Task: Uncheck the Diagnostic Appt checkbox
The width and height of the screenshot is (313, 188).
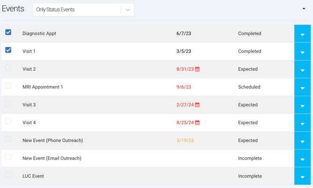Action: coord(8,32)
